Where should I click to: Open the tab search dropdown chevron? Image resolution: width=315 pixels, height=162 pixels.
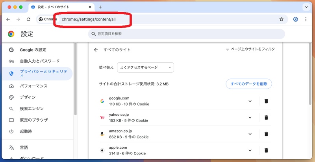pos(306,7)
